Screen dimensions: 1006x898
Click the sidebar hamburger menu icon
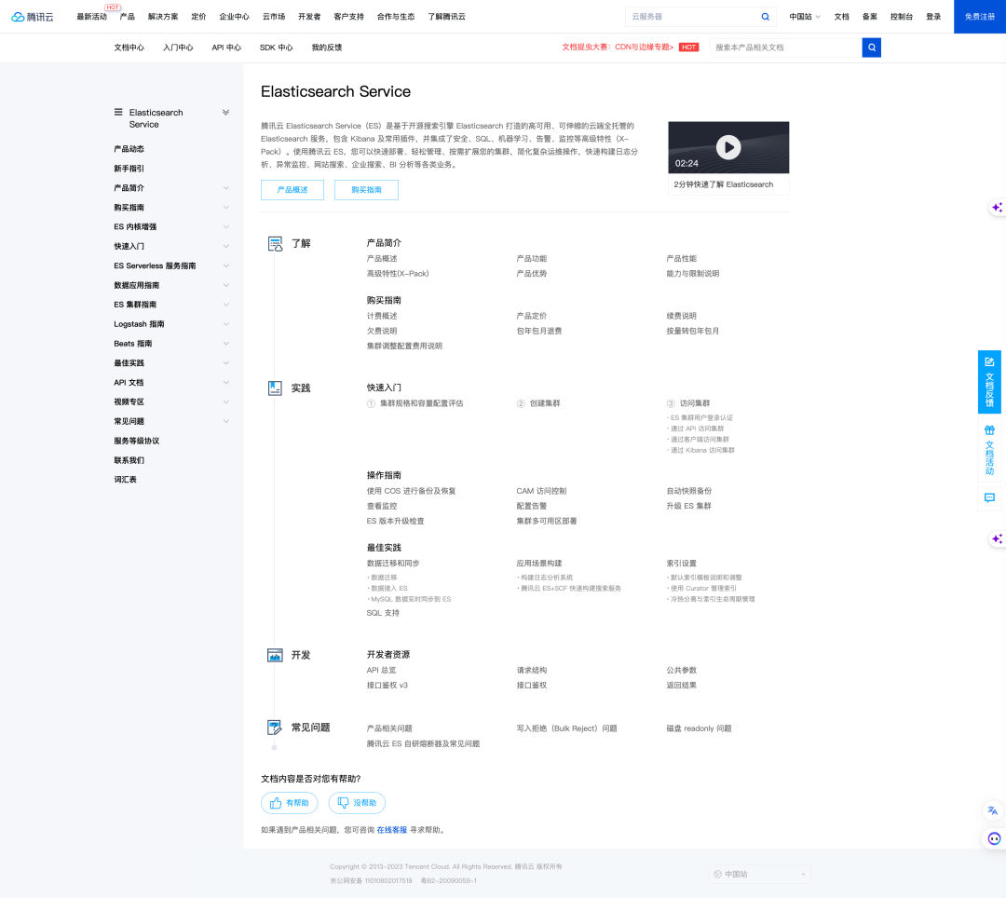click(x=118, y=112)
